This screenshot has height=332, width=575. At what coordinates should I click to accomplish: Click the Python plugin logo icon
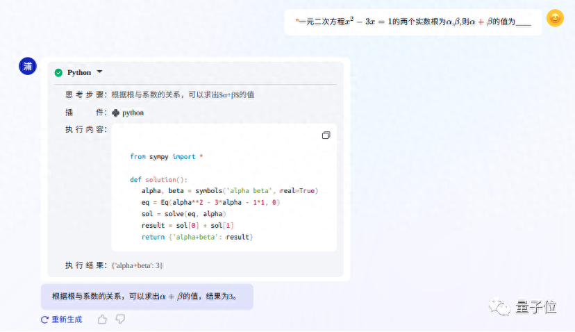[x=115, y=113]
